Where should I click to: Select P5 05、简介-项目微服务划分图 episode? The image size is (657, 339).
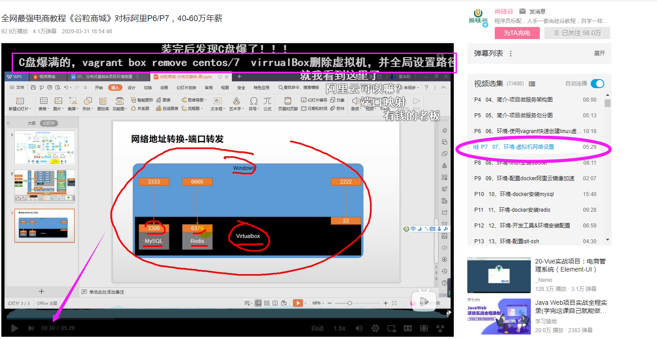point(535,116)
